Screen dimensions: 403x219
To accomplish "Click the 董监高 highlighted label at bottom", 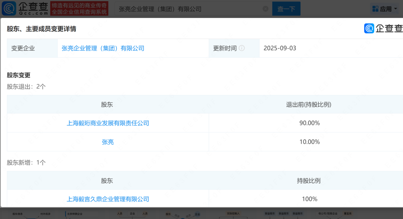I will 347,213.
